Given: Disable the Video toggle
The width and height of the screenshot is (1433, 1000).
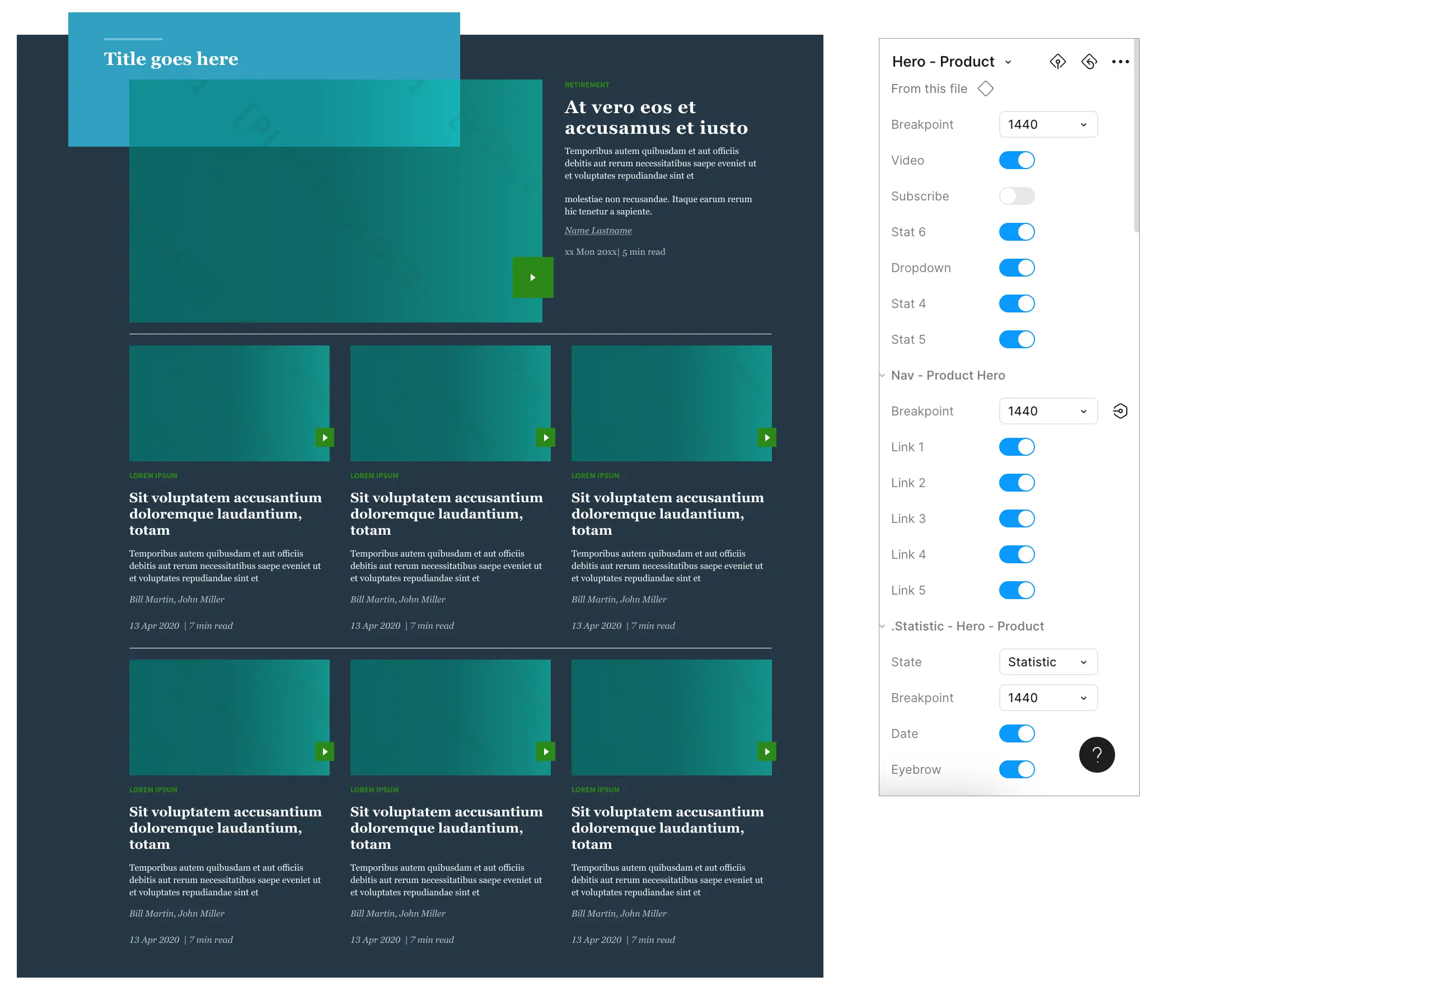Looking at the screenshot, I should point(1017,160).
